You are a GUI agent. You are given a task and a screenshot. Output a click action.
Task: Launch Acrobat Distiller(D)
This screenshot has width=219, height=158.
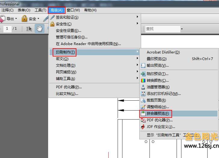(x=179, y=52)
